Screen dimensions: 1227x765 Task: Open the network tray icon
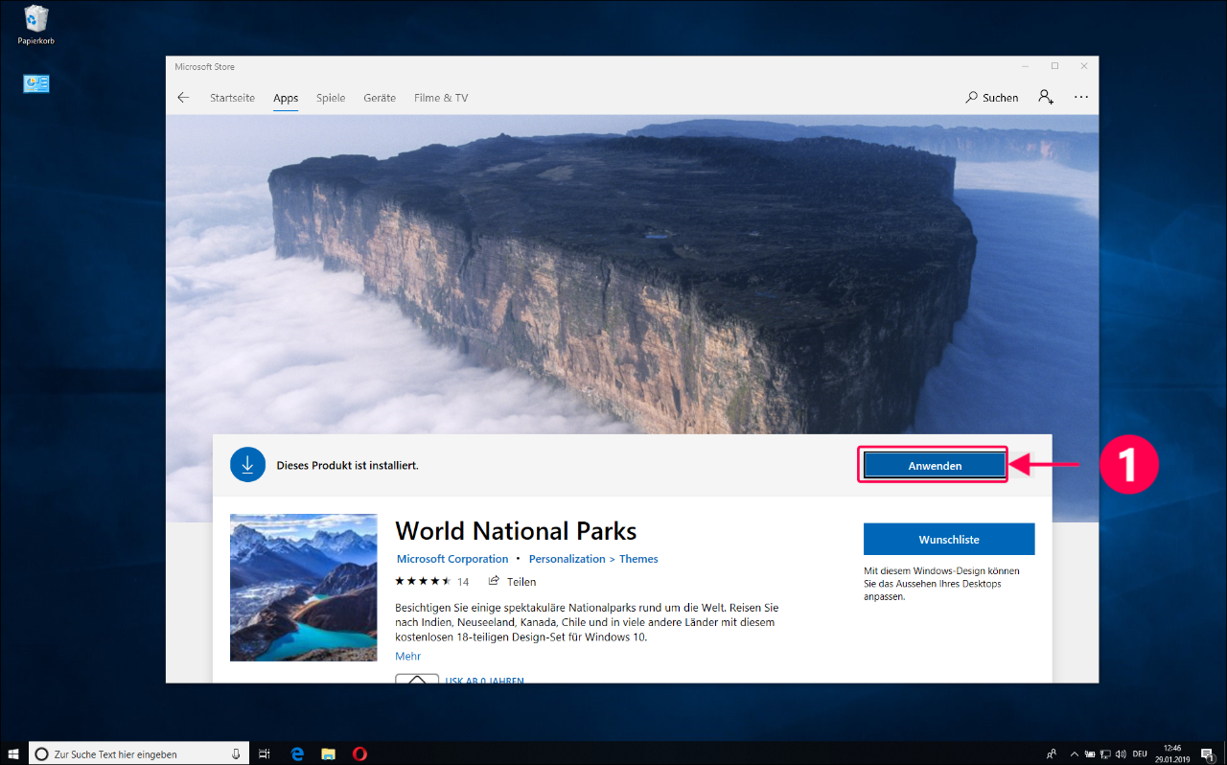click(1106, 753)
